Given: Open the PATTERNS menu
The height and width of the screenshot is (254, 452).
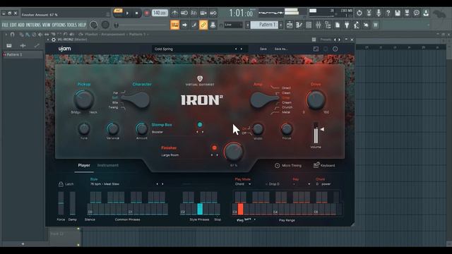Looking at the screenshot, I should tap(33, 25).
